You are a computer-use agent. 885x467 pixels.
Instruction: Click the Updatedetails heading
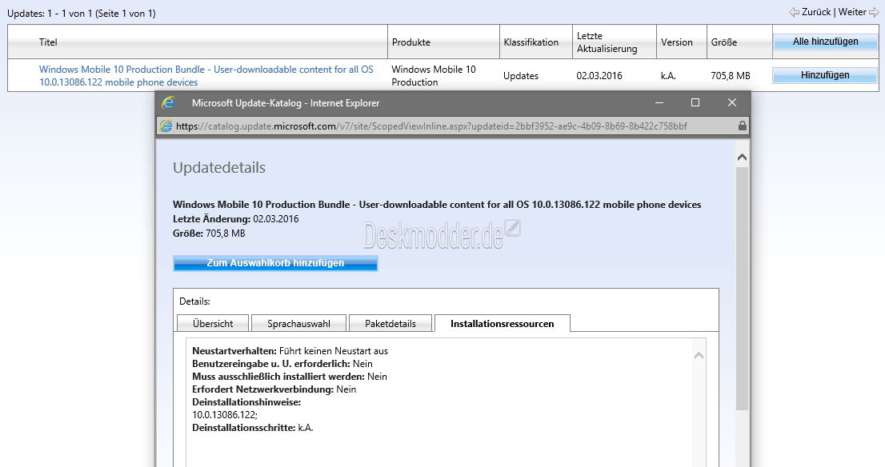(x=219, y=167)
